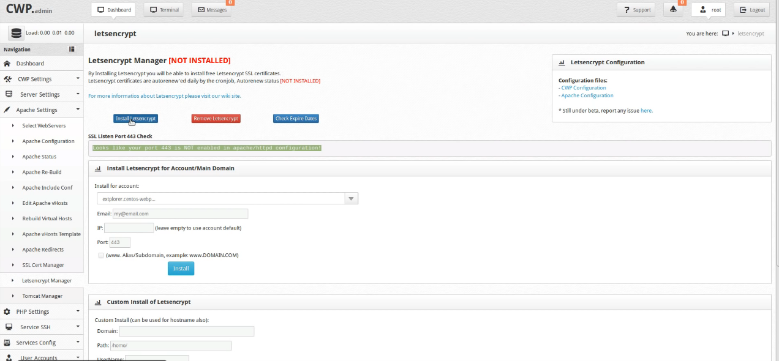Click the 'Load: 0.00 0.01 0.00' text
This screenshot has width=779, height=361.
50,33
